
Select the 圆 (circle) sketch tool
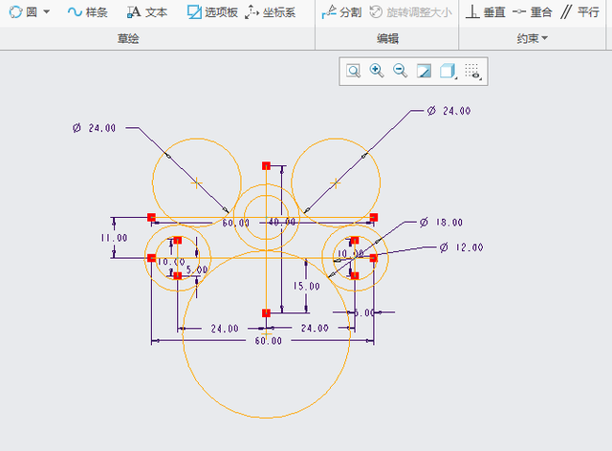pyautogui.click(x=23, y=12)
